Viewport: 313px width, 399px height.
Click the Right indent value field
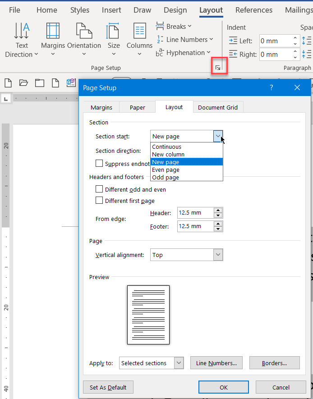coord(276,55)
